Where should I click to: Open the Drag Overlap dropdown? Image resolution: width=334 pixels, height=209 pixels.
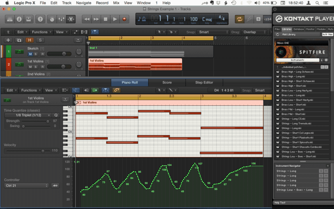coord(254,32)
